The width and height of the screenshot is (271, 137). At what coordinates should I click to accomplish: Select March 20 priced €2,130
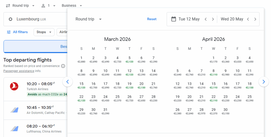tap(141, 85)
